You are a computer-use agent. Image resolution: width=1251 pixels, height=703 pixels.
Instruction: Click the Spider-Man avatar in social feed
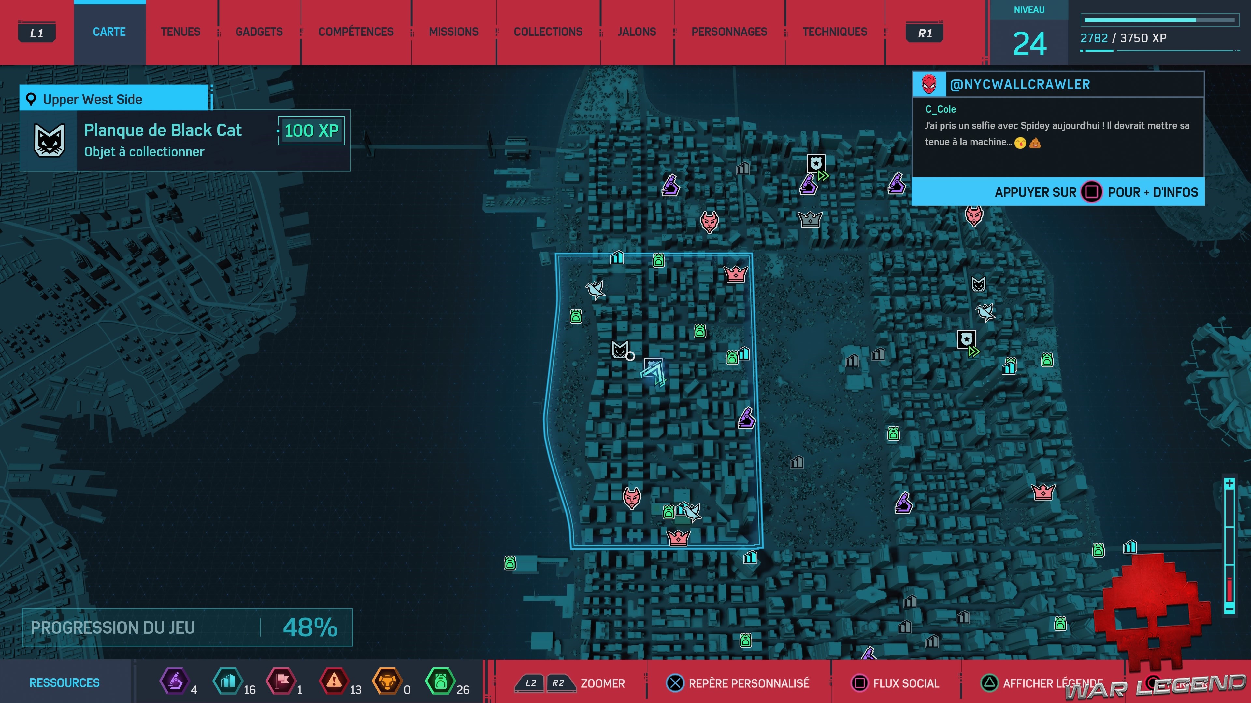pyautogui.click(x=929, y=84)
